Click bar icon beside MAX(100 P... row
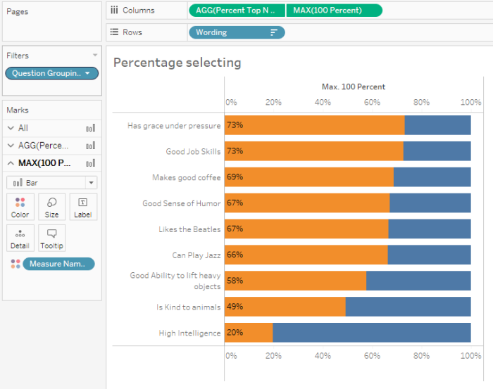 (x=91, y=163)
